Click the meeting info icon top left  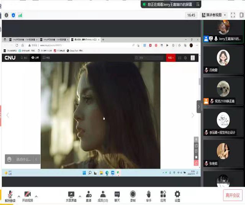pos(7,15)
